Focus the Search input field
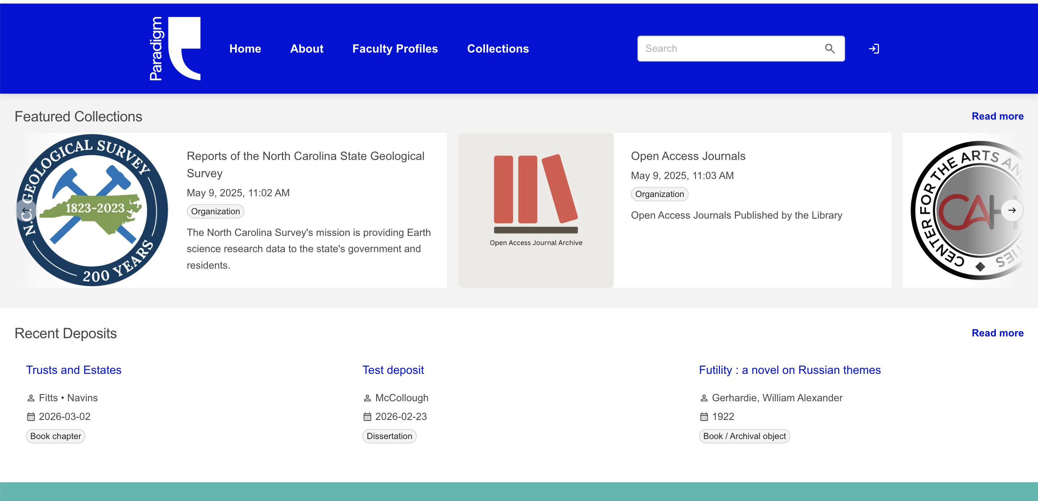 pos(731,49)
